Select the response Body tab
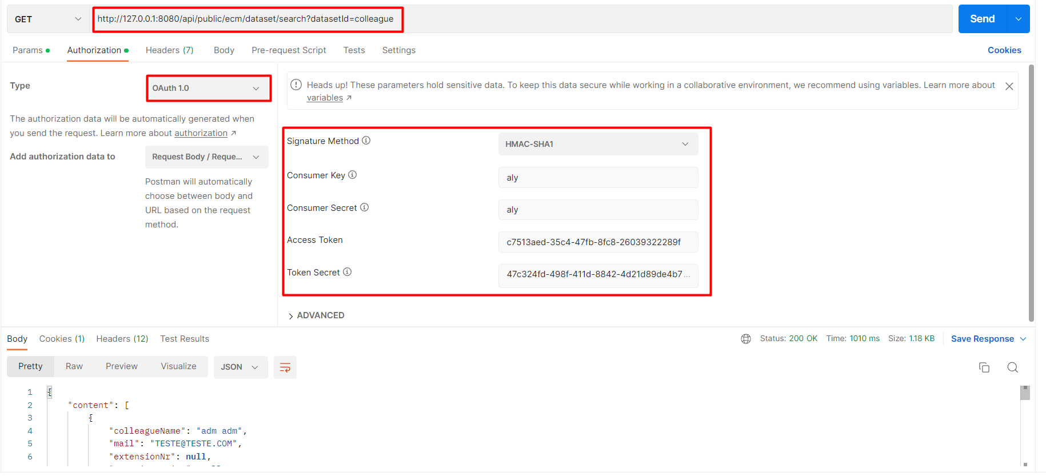This screenshot has width=1046, height=476. 17,339
